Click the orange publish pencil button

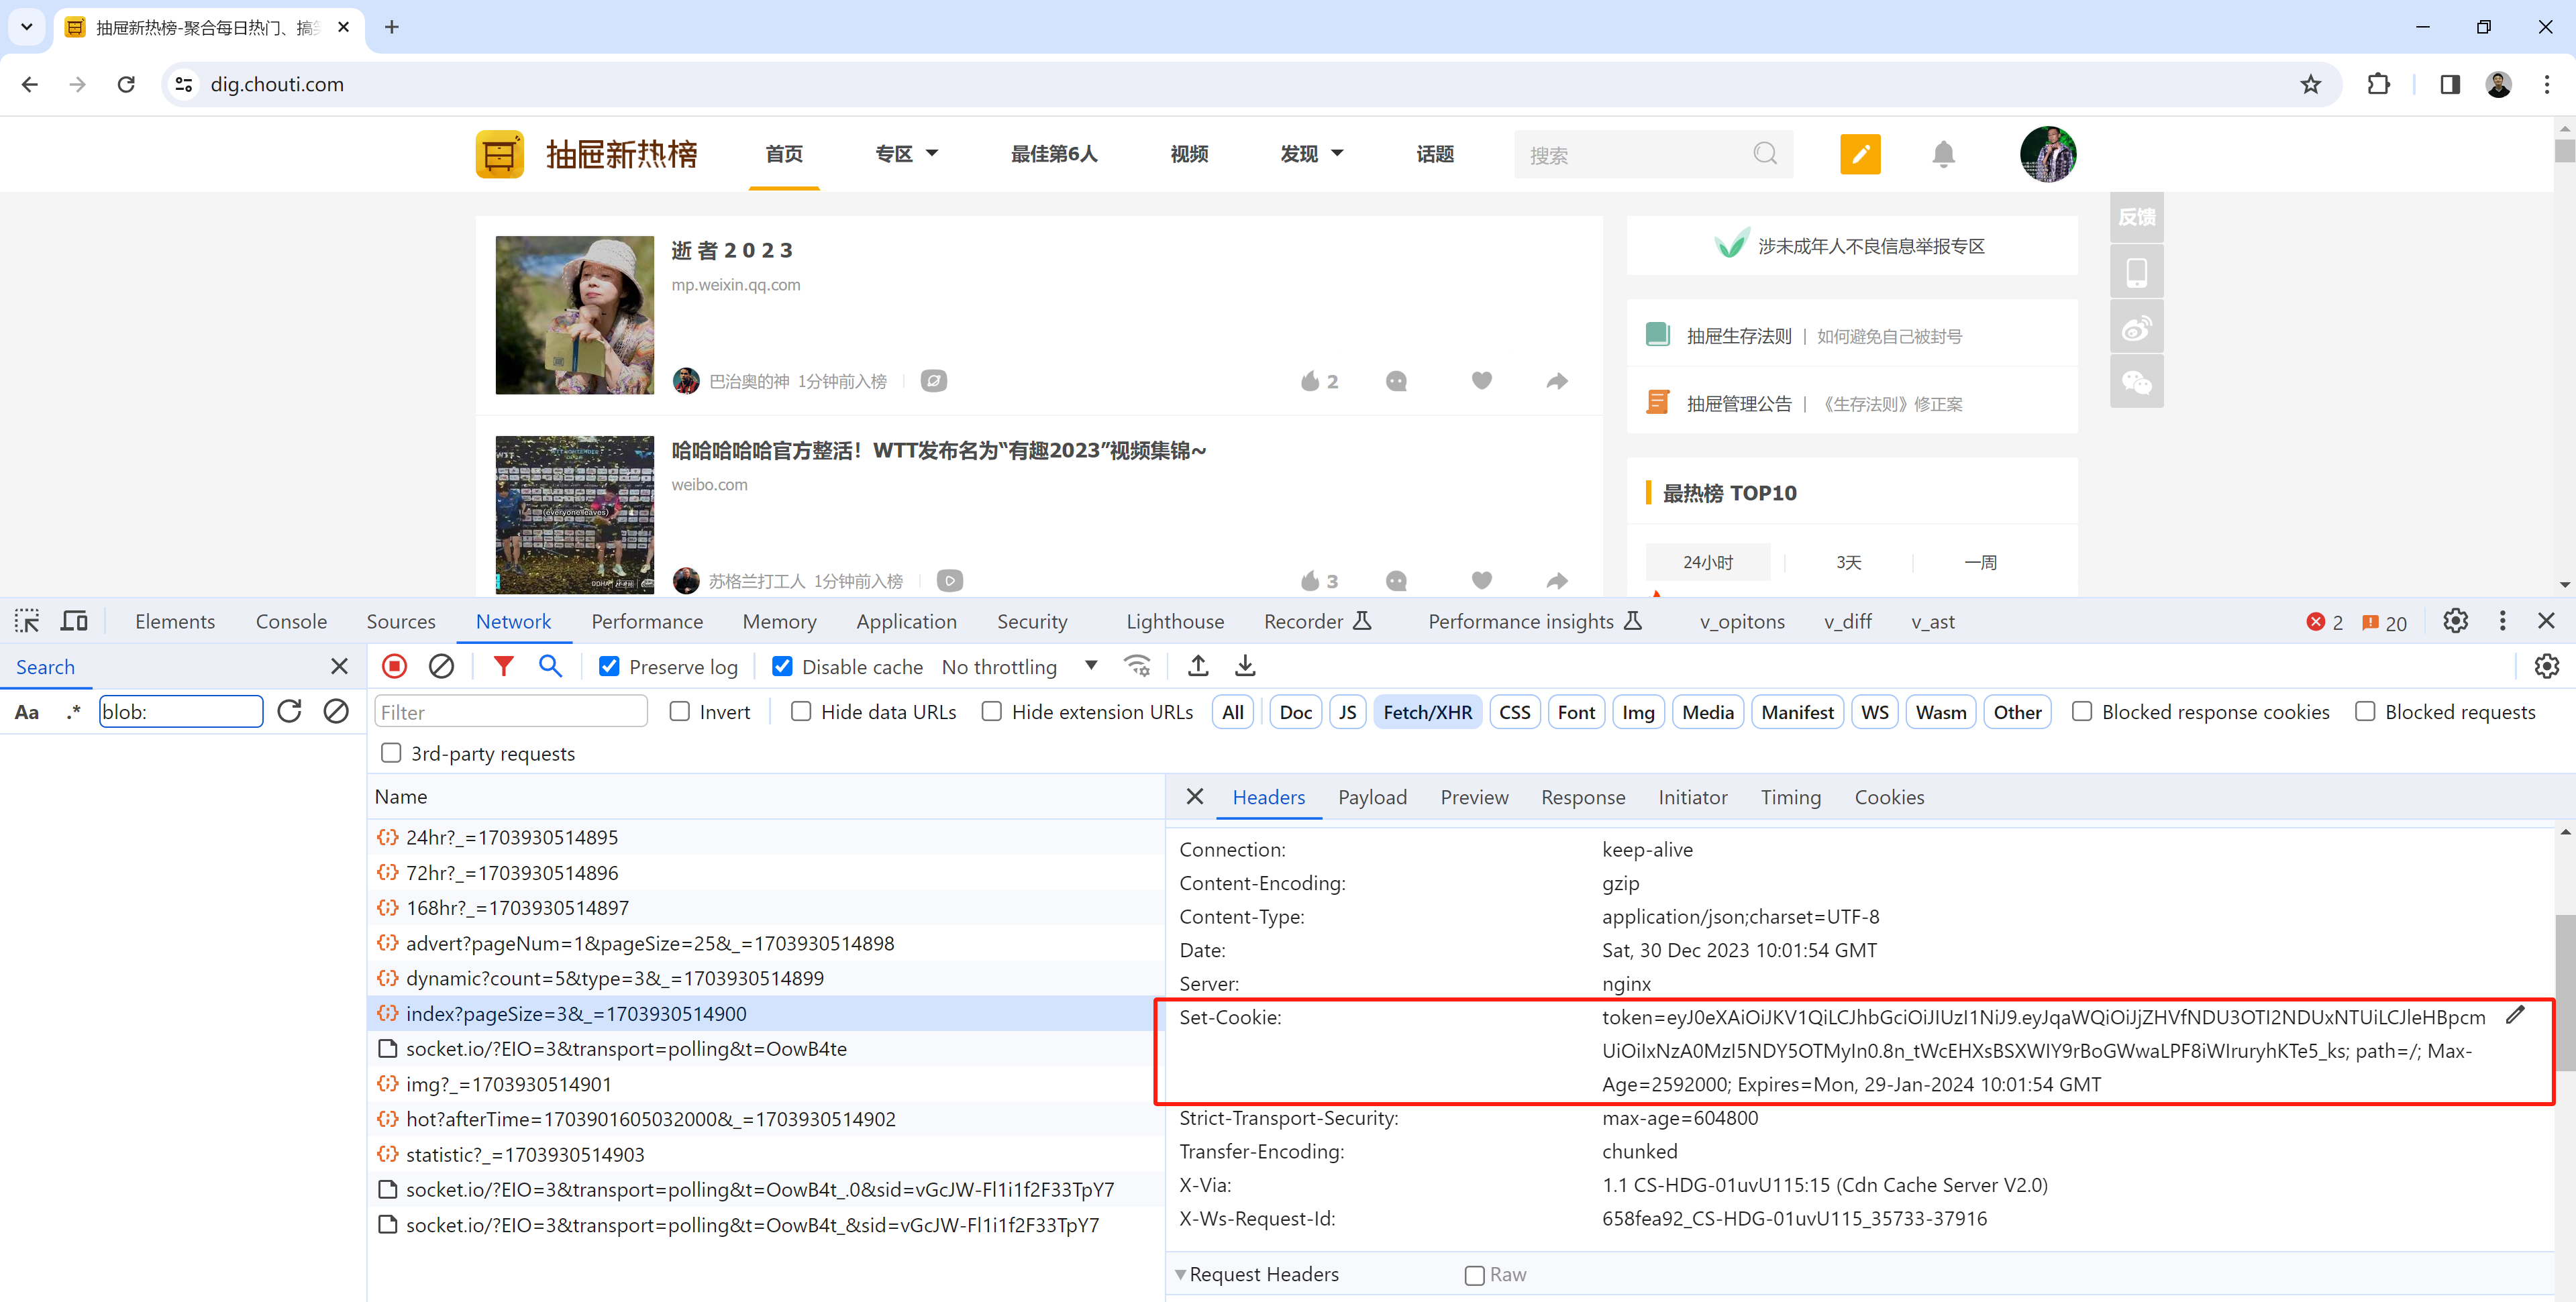coord(1860,154)
